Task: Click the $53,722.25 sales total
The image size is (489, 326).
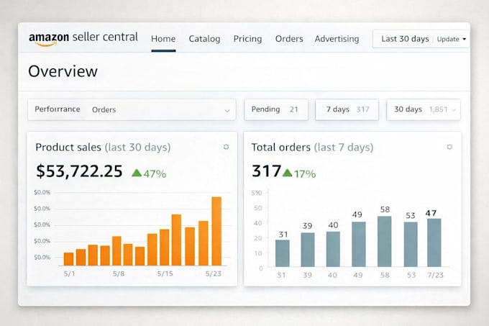Action: [x=79, y=171]
